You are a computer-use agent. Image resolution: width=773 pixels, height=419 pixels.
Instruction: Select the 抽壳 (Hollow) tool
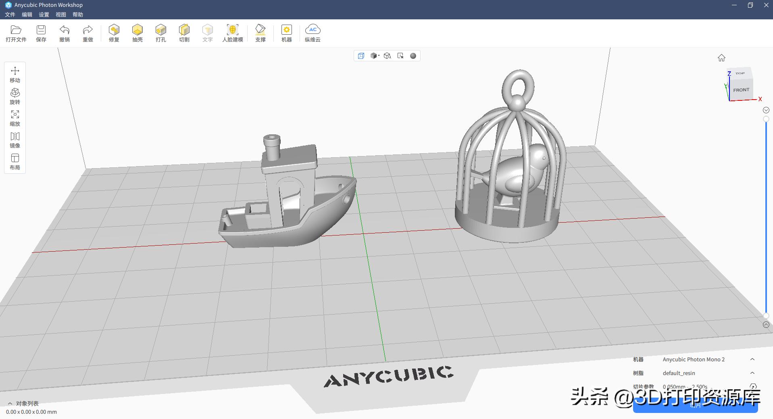138,33
